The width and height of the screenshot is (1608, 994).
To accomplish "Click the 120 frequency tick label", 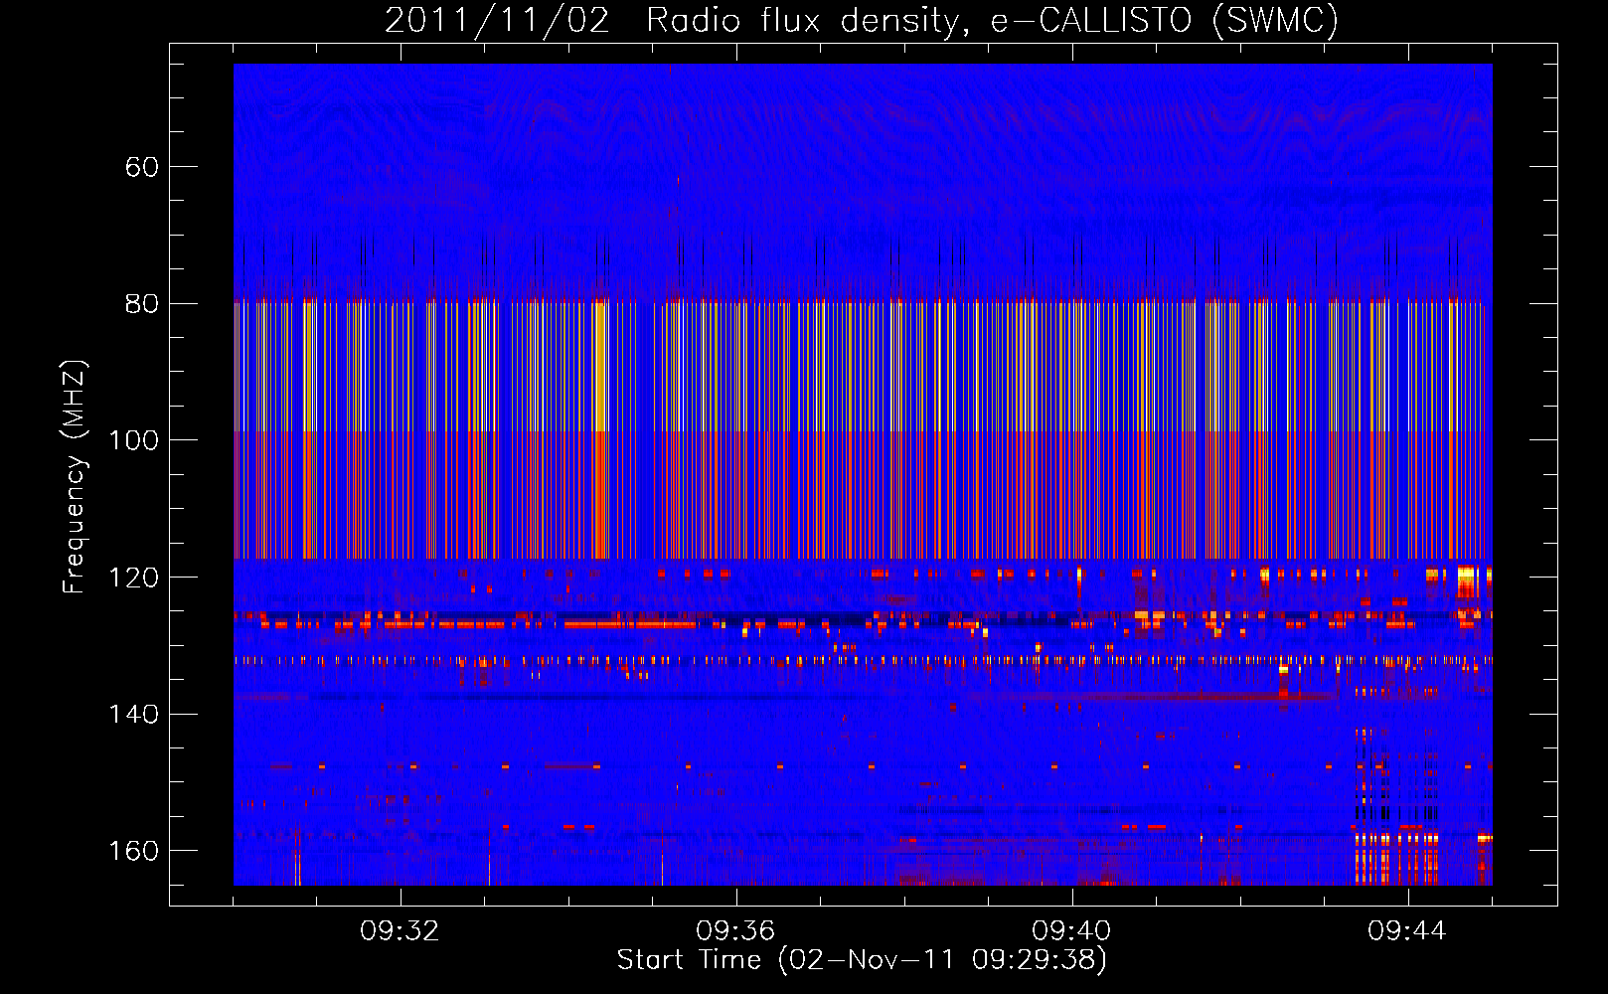I will 133,578.
